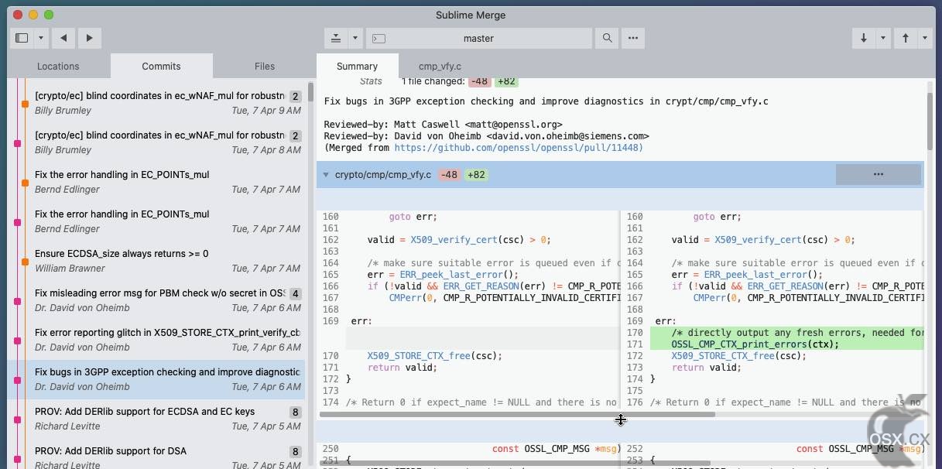Click the date Tue, 7 Apr 8 AM

click(x=266, y=150)
